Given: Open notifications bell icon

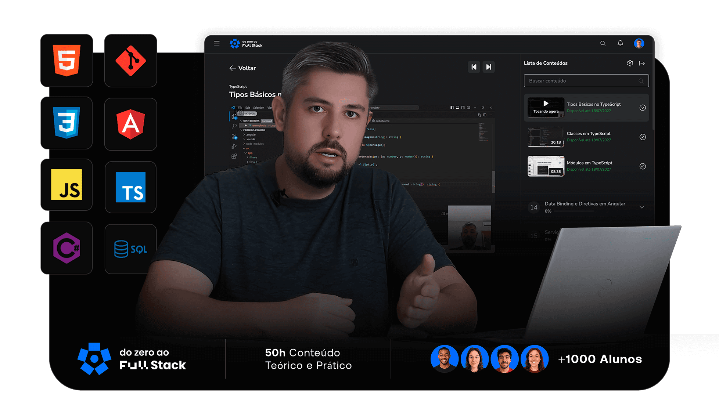Looking at the screenshot, I should (x=620, y=43).
